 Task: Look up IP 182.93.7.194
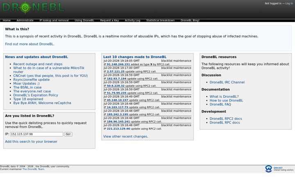(117, 79)
